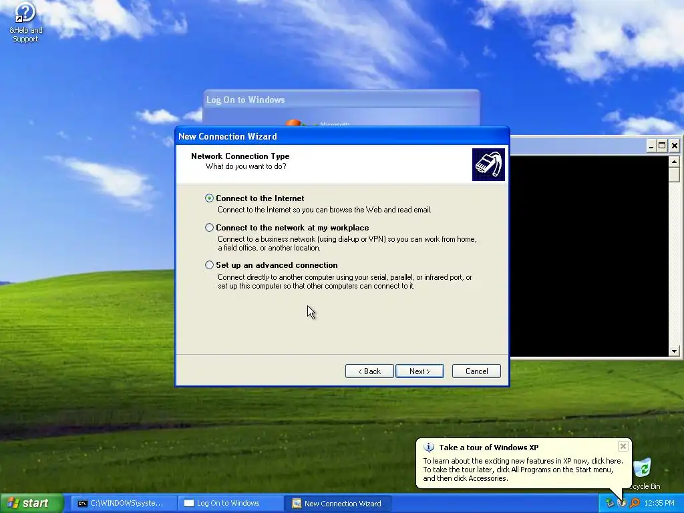Image resolution: width=684 pixels, height=513 pixels.
Task: Click the command prompt scrollbar thumb
Action: click(674, 174)
